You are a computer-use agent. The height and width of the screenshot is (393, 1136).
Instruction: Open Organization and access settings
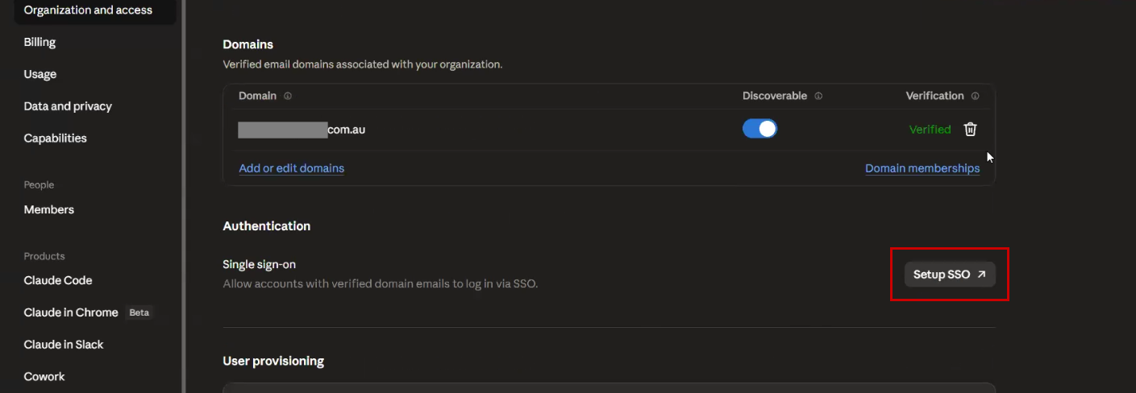88,10
